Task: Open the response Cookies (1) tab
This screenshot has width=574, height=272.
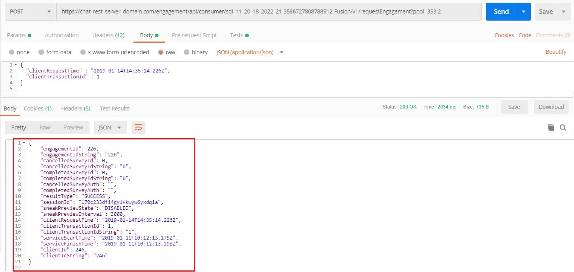Action: [x=38, y=108]
